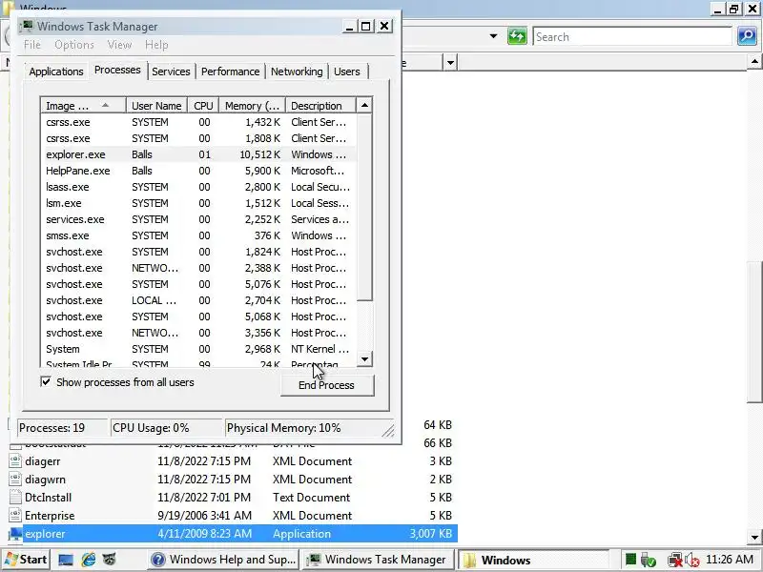Click Explorer window scroll up arrow
The height and width of the screenshot is (572, 763).
point(754,62)
